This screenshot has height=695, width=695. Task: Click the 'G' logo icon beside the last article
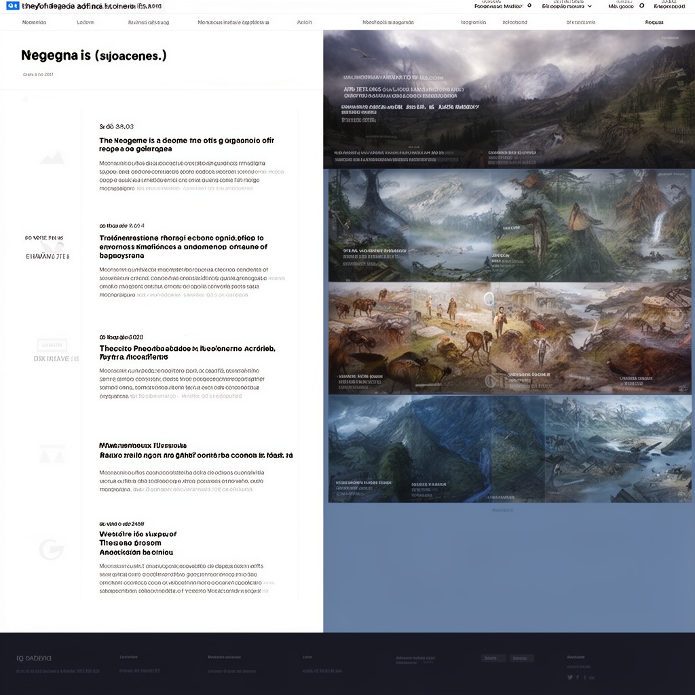[x=52, y=549]
